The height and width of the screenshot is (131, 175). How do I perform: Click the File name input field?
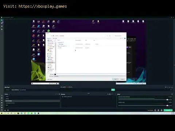(x=90, y=74)
